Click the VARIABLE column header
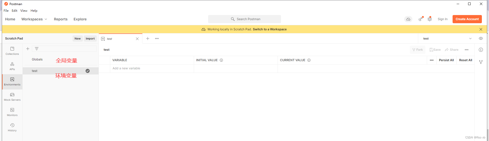 (120, 60)
